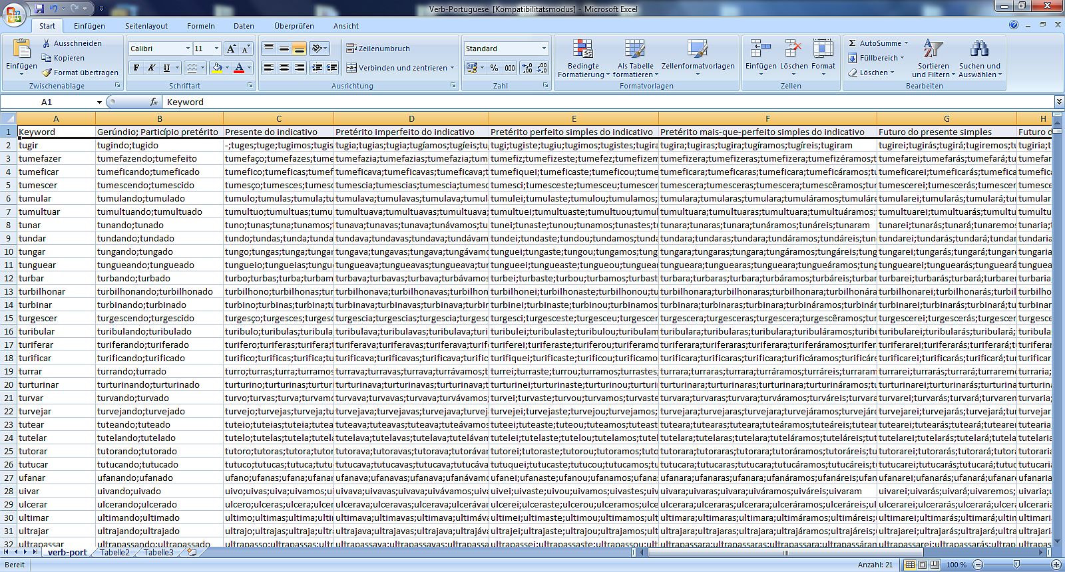Click the formula bar containing Keyword
The width and height of the screenshot is (1065, 572).
599,102
